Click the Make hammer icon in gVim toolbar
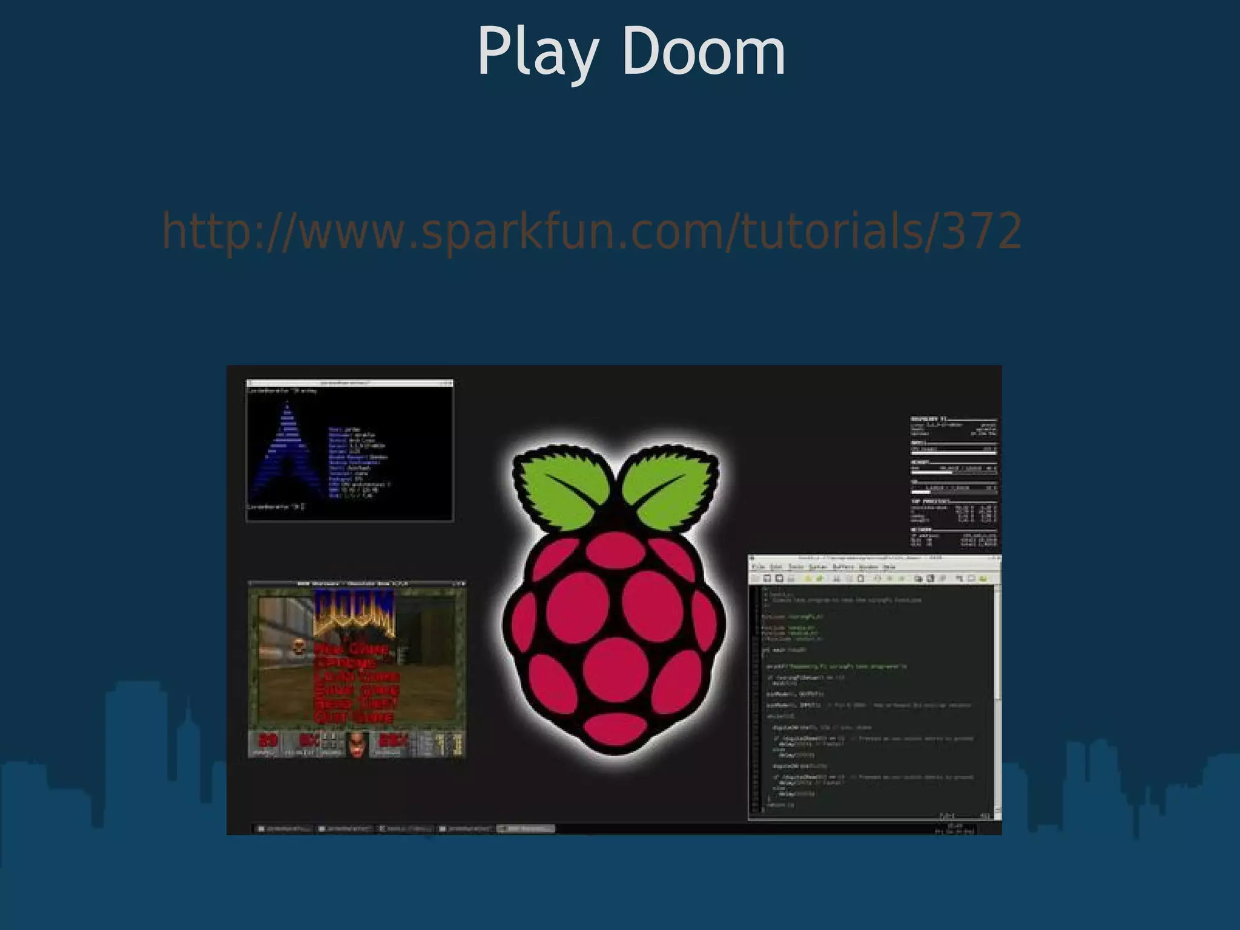The width and height of the screenshot is (1240, 930). (x=960, y=578)
